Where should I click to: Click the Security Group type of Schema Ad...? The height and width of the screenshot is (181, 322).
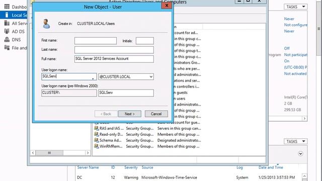tap(140, 140)
